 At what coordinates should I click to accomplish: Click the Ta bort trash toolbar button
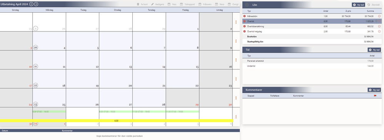[142, 4]
